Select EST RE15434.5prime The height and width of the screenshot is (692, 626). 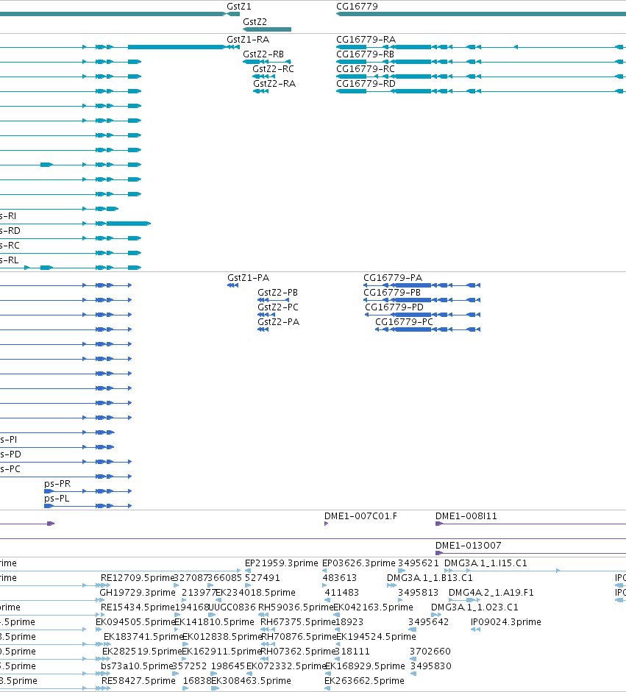[138, 607]
